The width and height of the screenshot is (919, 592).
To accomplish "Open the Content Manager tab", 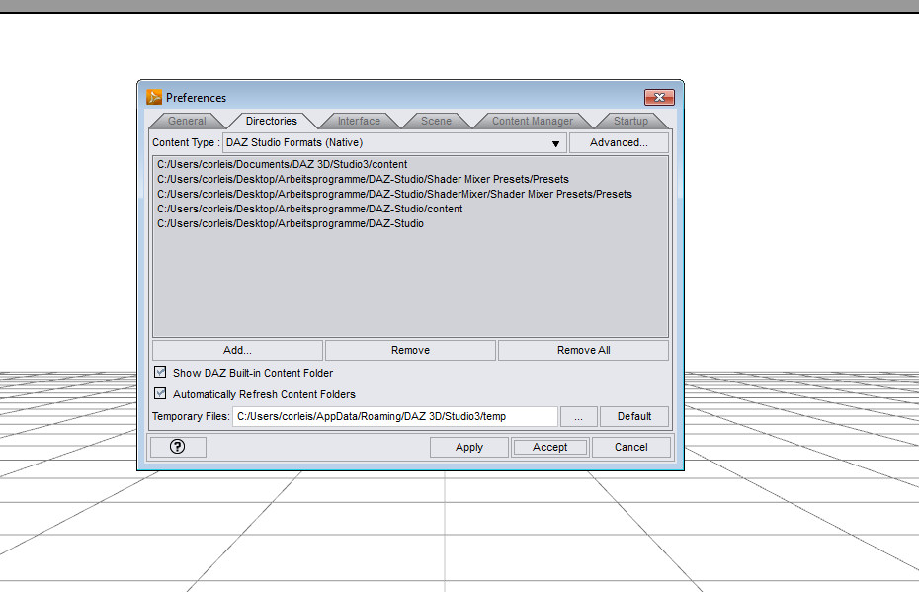I will tap(533, 121).
